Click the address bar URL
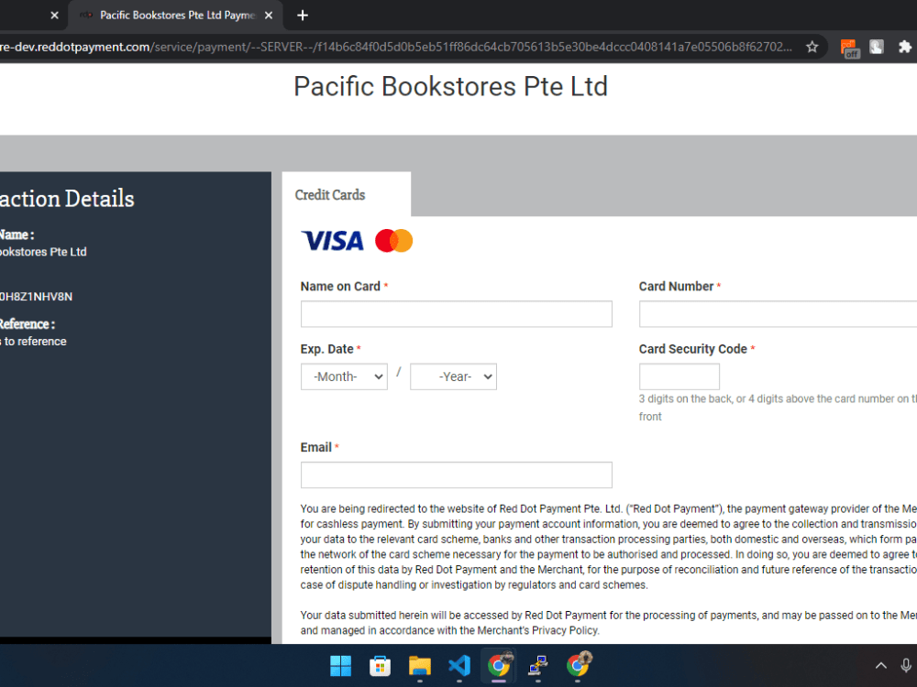The image size is (917, 687). click(396, 48)
